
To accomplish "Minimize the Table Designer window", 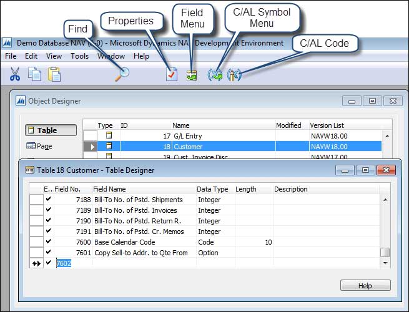I will pos(345,170).
